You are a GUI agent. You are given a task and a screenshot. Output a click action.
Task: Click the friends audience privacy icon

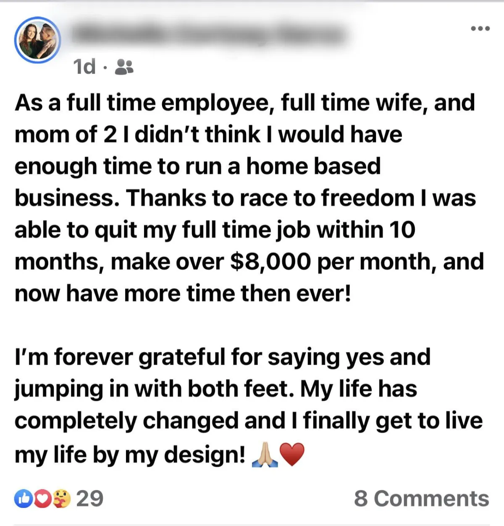click(x=124, y=66)
